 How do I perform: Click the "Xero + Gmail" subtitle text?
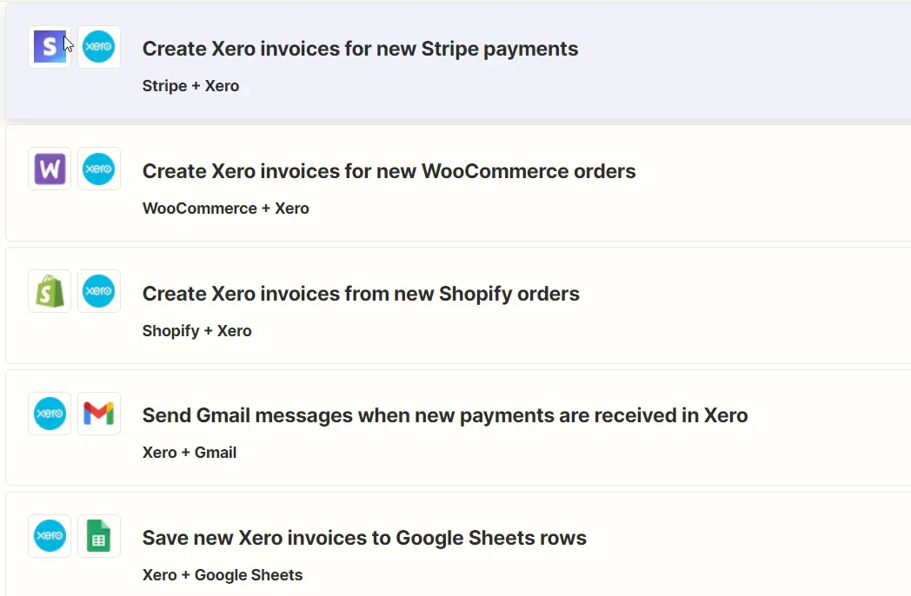pos(189,453)
